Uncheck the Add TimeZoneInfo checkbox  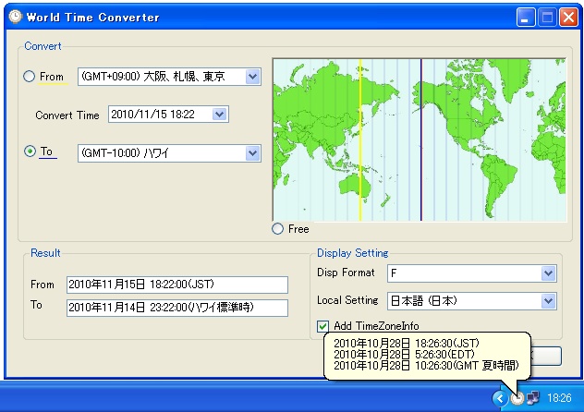coord(322,326)
